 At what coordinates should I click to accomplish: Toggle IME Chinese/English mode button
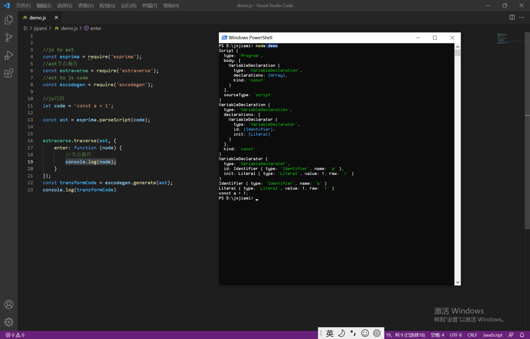click(x=329, y=333)
